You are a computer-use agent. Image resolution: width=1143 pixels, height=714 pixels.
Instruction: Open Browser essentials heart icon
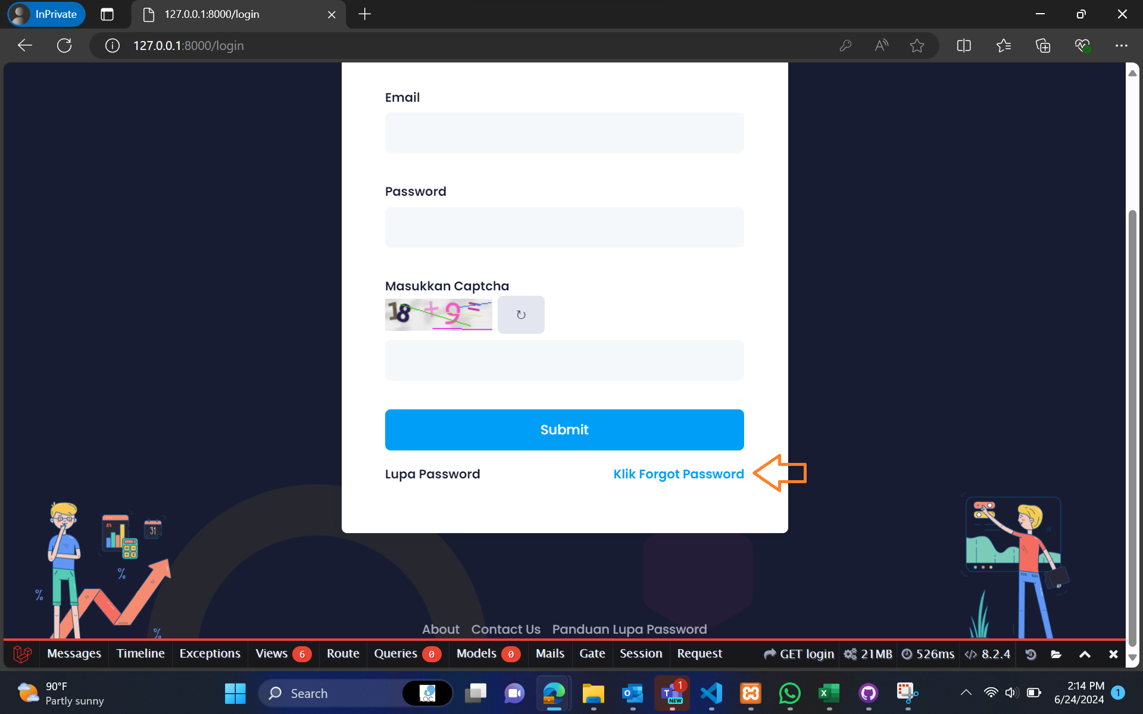(1082, 46)
